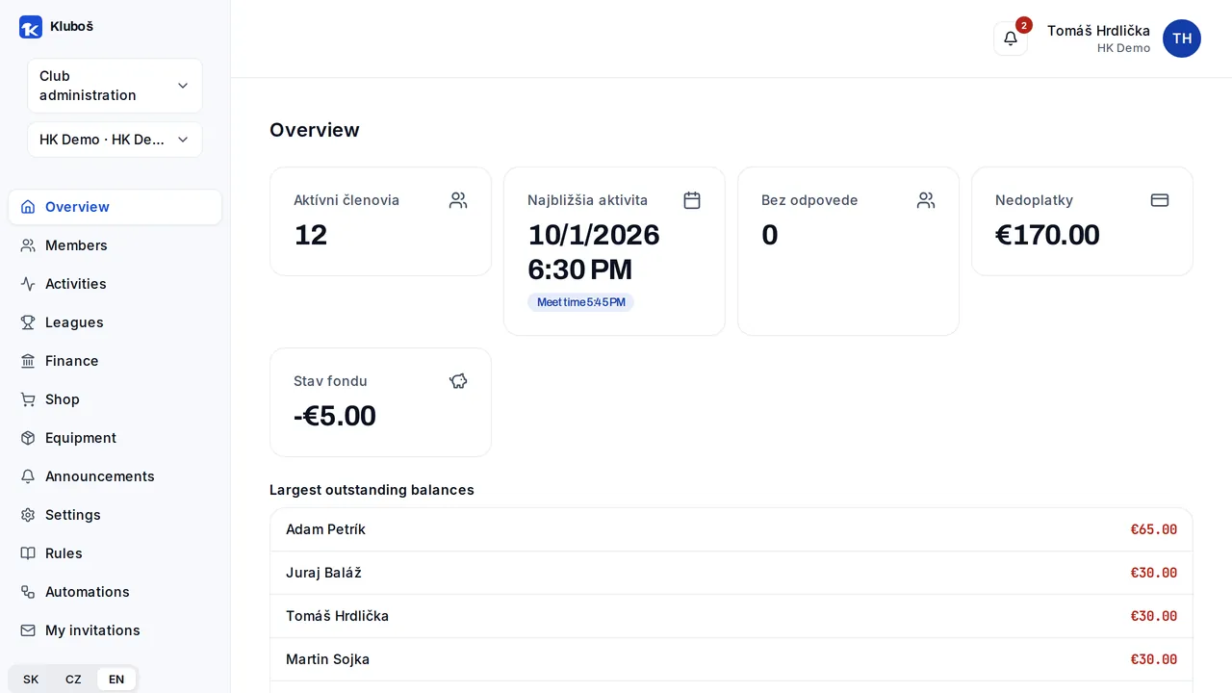This screenshot has height=693, width=1232.
Task: Click the envelope icon beside My invitations
Action: [28, 630]
